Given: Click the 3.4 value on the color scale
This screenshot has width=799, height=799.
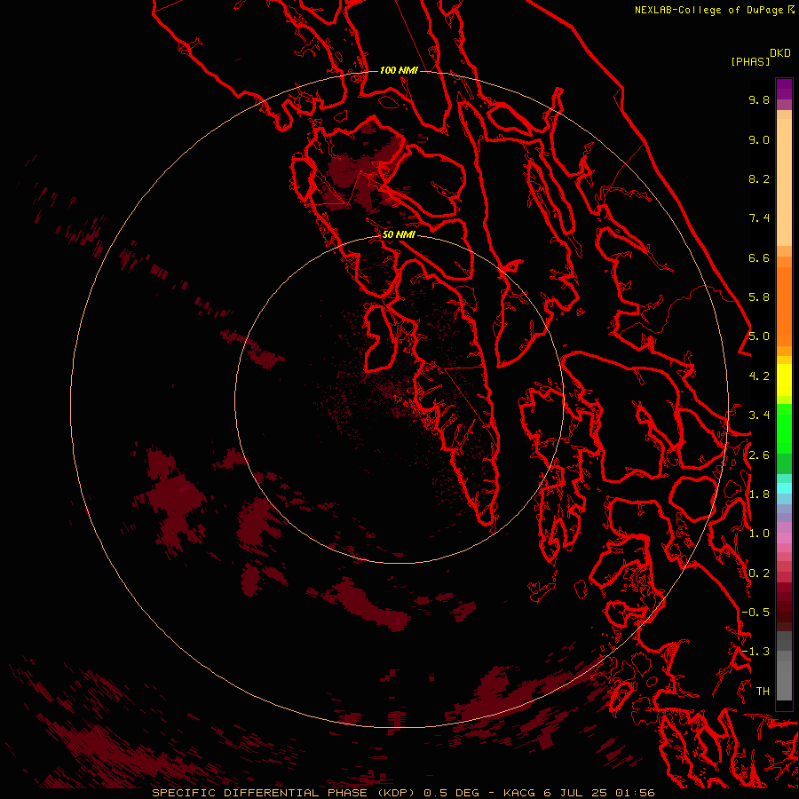Looking at the screenshot, I should tap(759, 415).
